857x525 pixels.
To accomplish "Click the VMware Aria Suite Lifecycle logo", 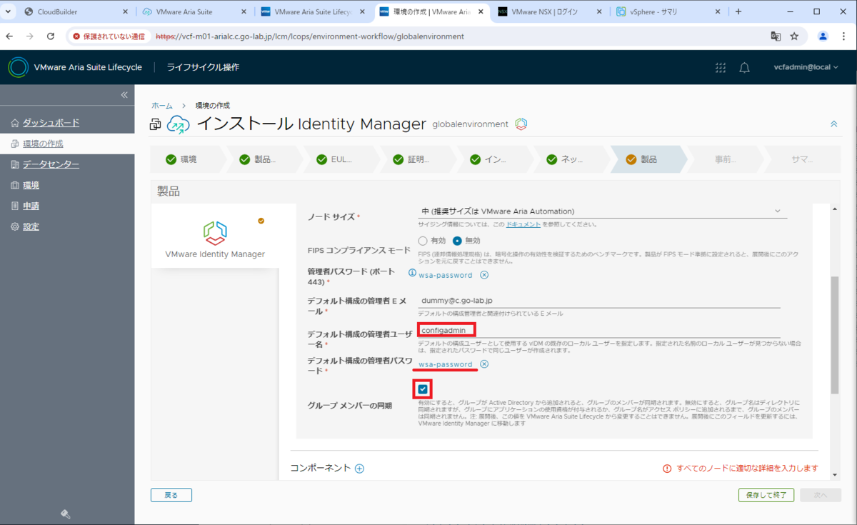I will pos(19,67).
